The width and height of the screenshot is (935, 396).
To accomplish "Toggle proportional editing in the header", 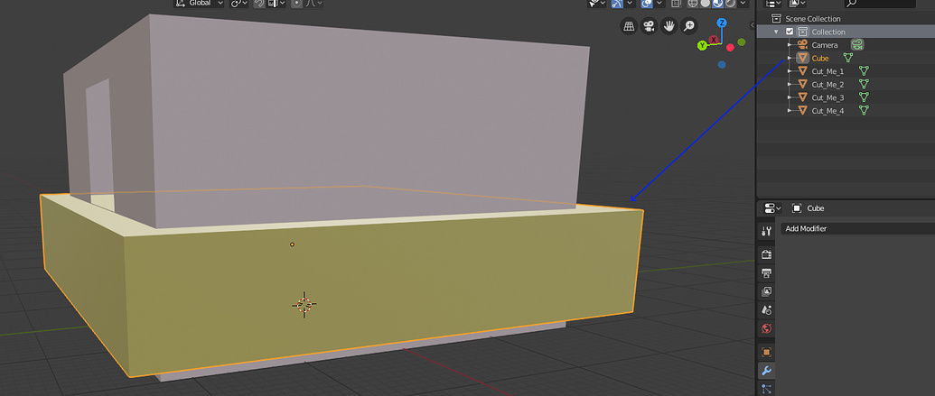I will [296, 3].
